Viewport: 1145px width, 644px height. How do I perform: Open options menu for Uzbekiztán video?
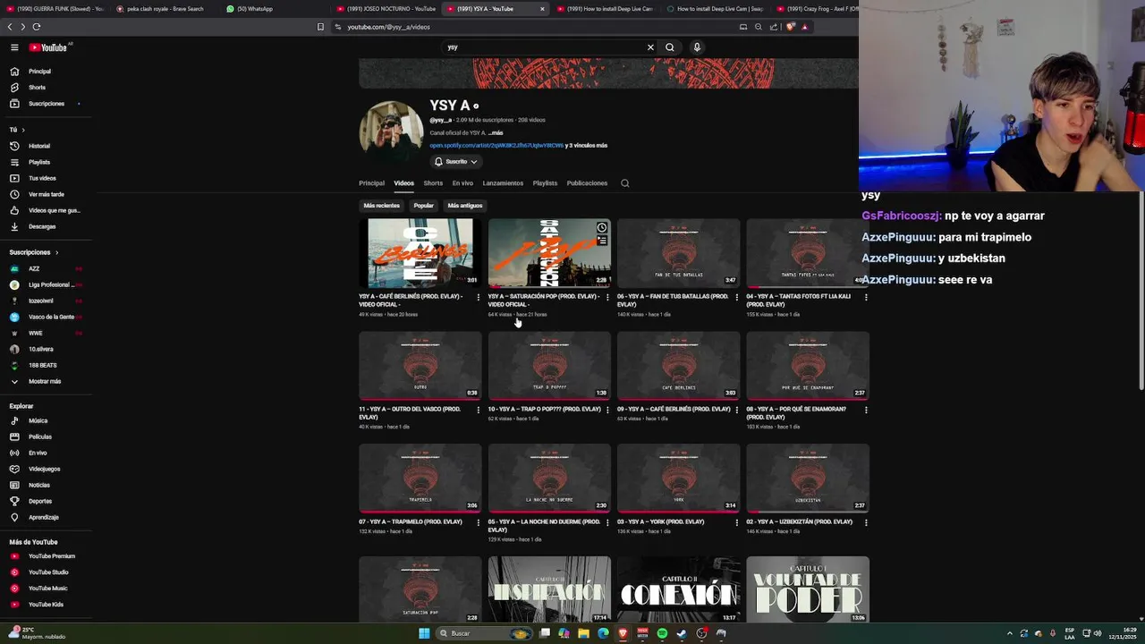click(866, 522)
